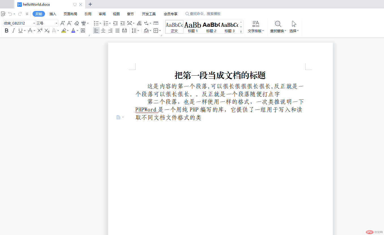
Task: Apply bulleted list formatting
Action: click(96, 23)
